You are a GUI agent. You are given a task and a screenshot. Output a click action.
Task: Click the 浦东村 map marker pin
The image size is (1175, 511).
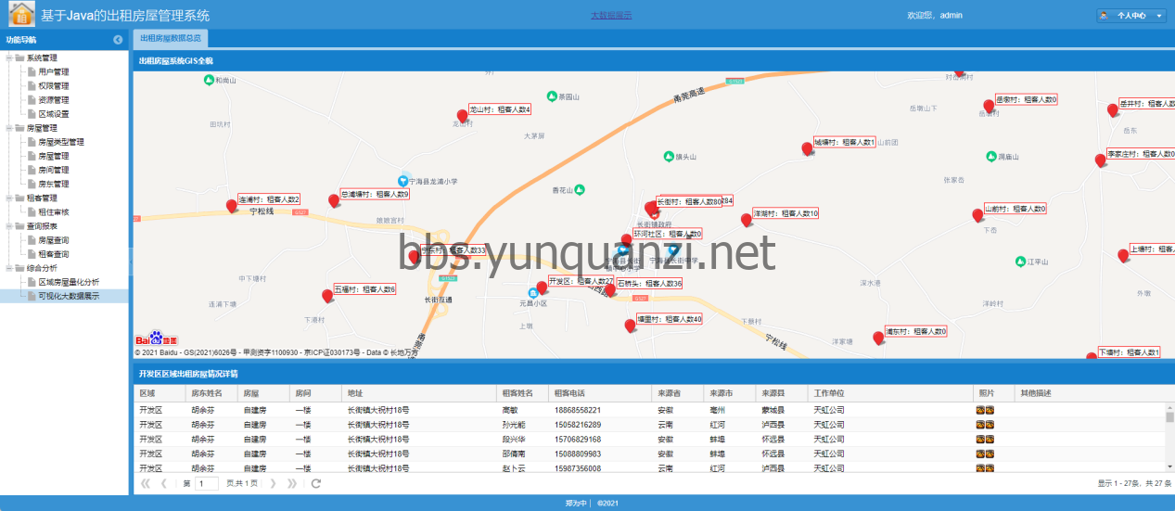click(x=878, y=338)
